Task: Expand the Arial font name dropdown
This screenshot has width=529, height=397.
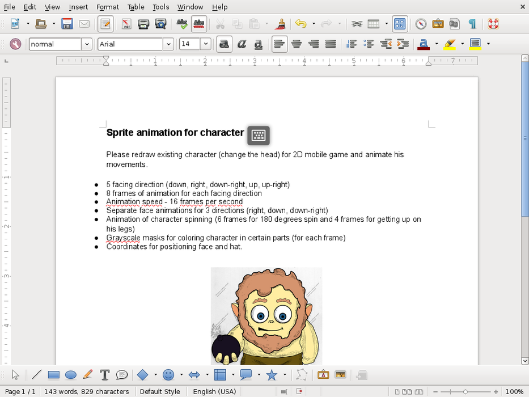Action: pos(168,44)
